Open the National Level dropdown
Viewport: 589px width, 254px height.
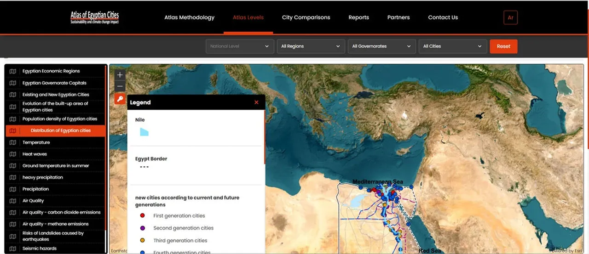(239, 46)
